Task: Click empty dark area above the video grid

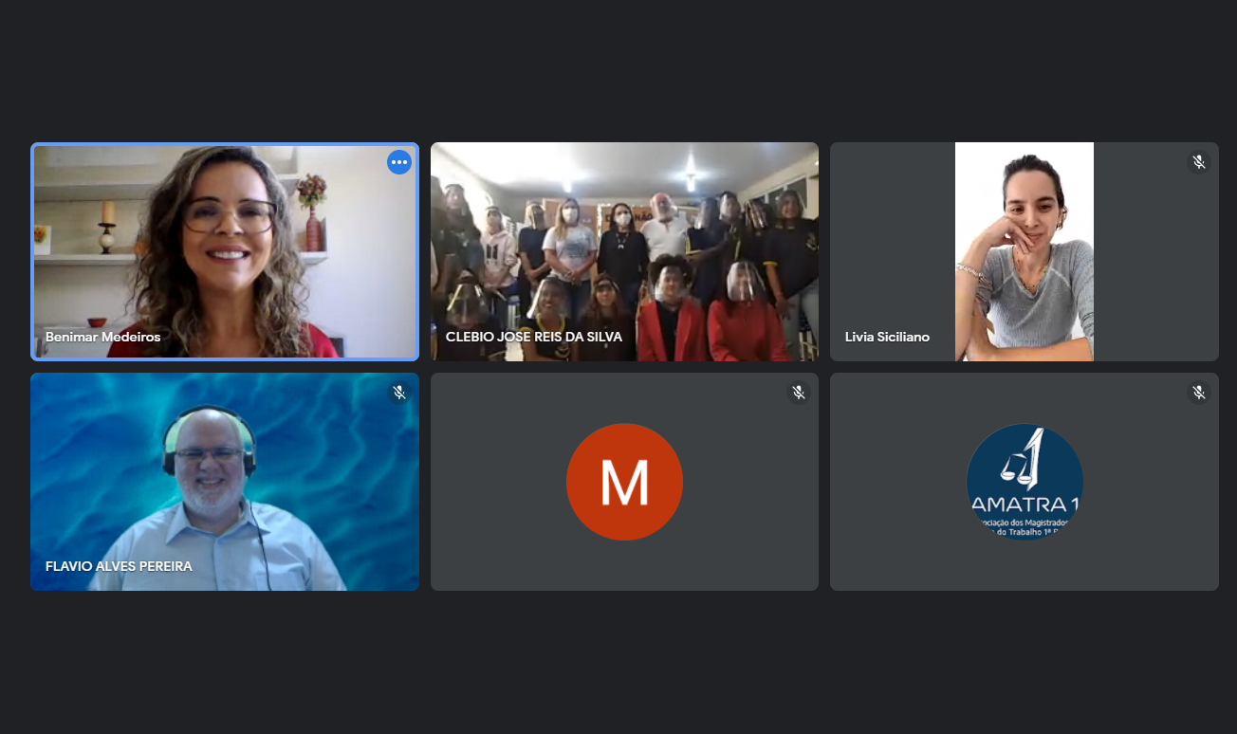Action: click(x=618, y=66)
